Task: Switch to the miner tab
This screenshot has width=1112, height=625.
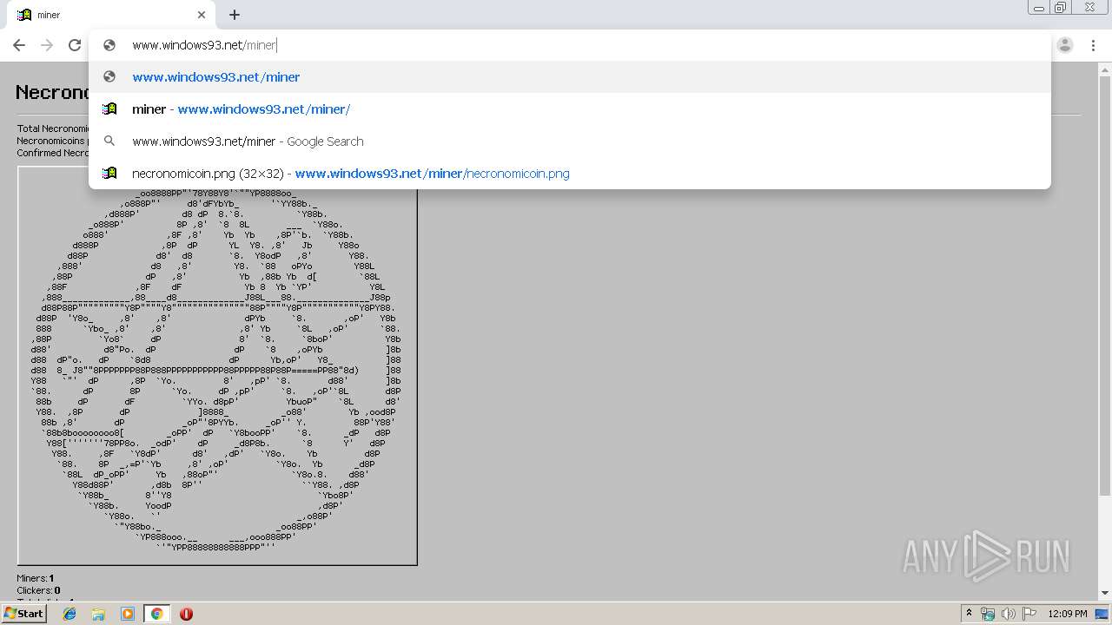Action: point(111,15)
